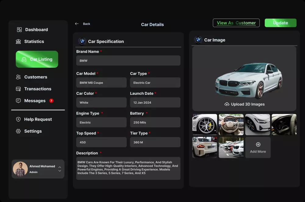Click the Transactions card icon

pyautogui.click(x=18, y=89)
